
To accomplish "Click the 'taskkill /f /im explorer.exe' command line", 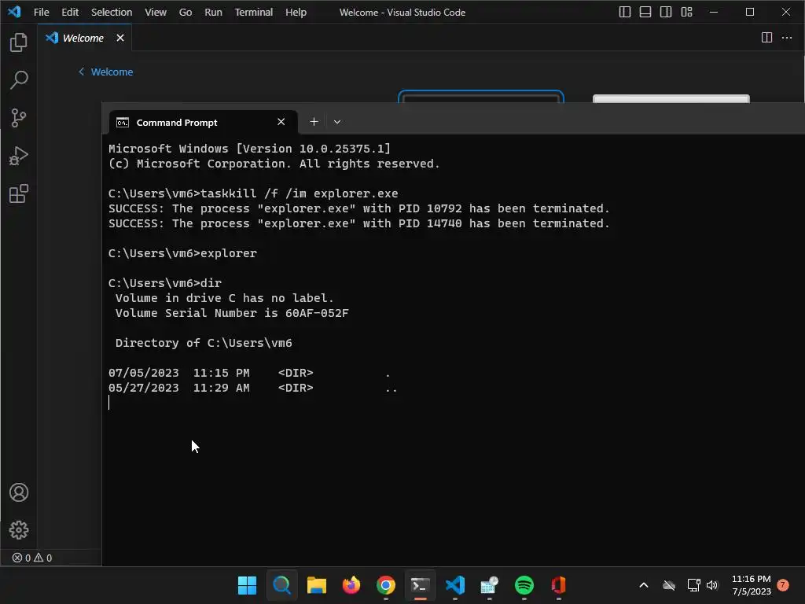I will [253, 193].
